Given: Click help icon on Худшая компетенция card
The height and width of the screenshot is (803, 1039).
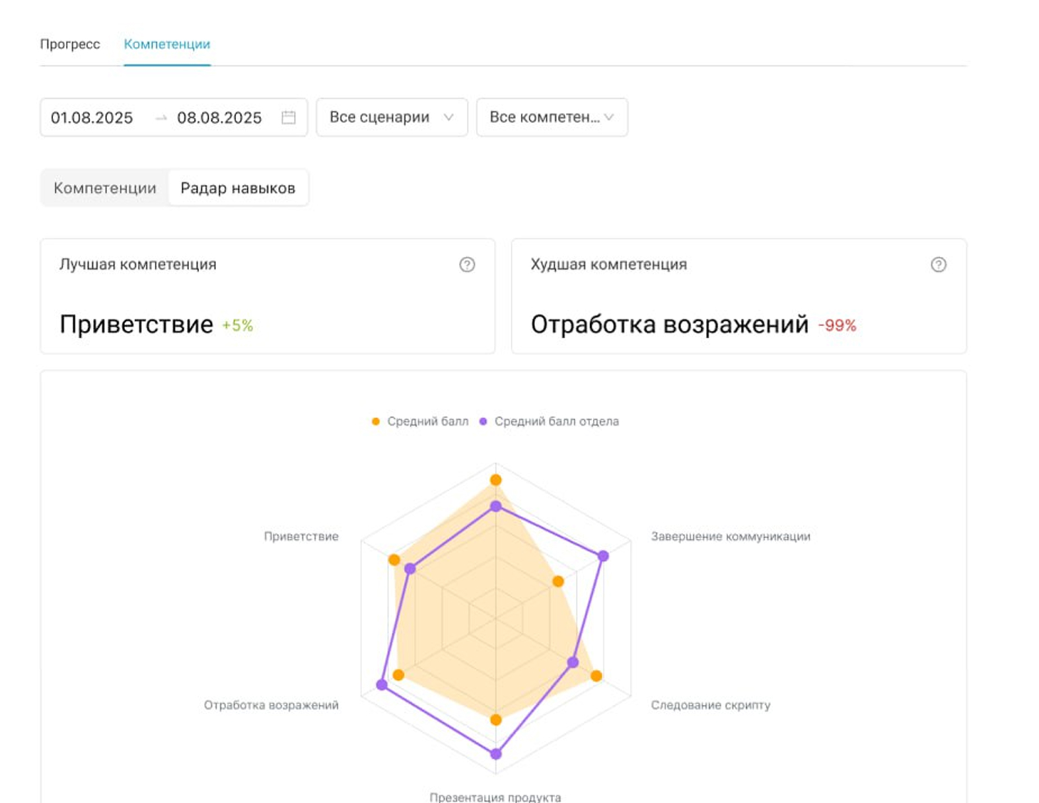Looking at the screenshot, I should coord(938,265).
